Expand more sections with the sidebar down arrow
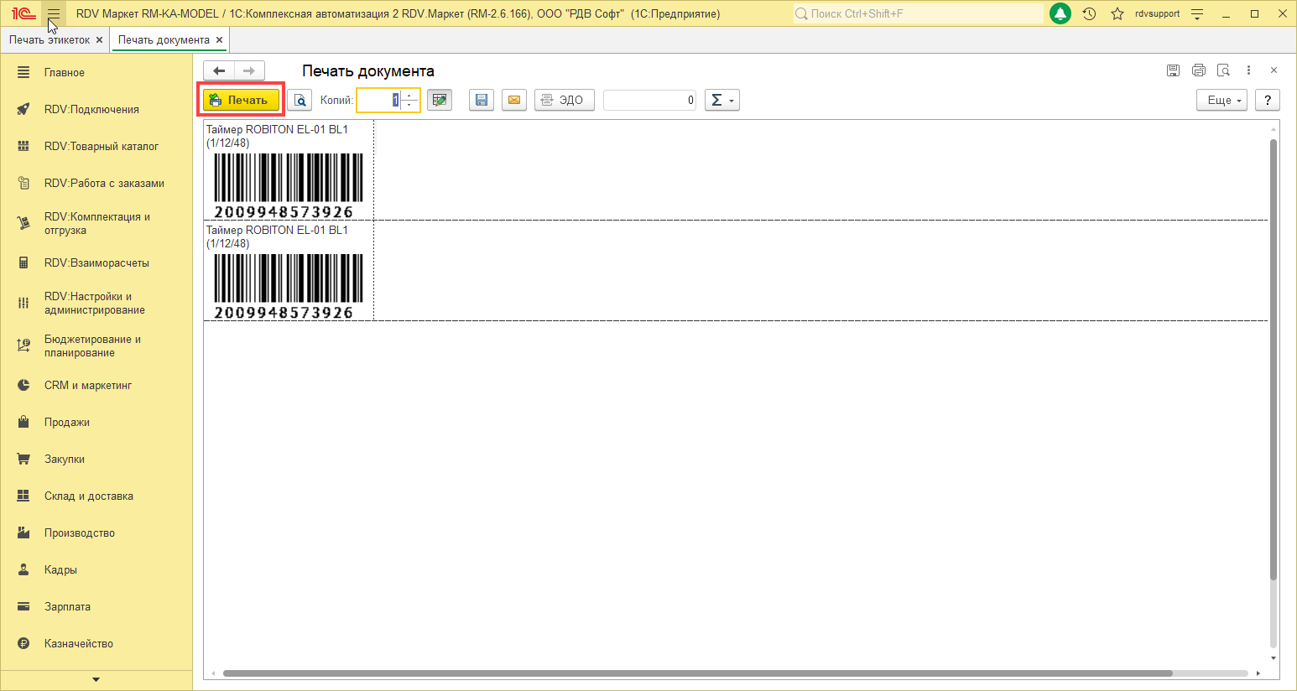 (96, 680)
